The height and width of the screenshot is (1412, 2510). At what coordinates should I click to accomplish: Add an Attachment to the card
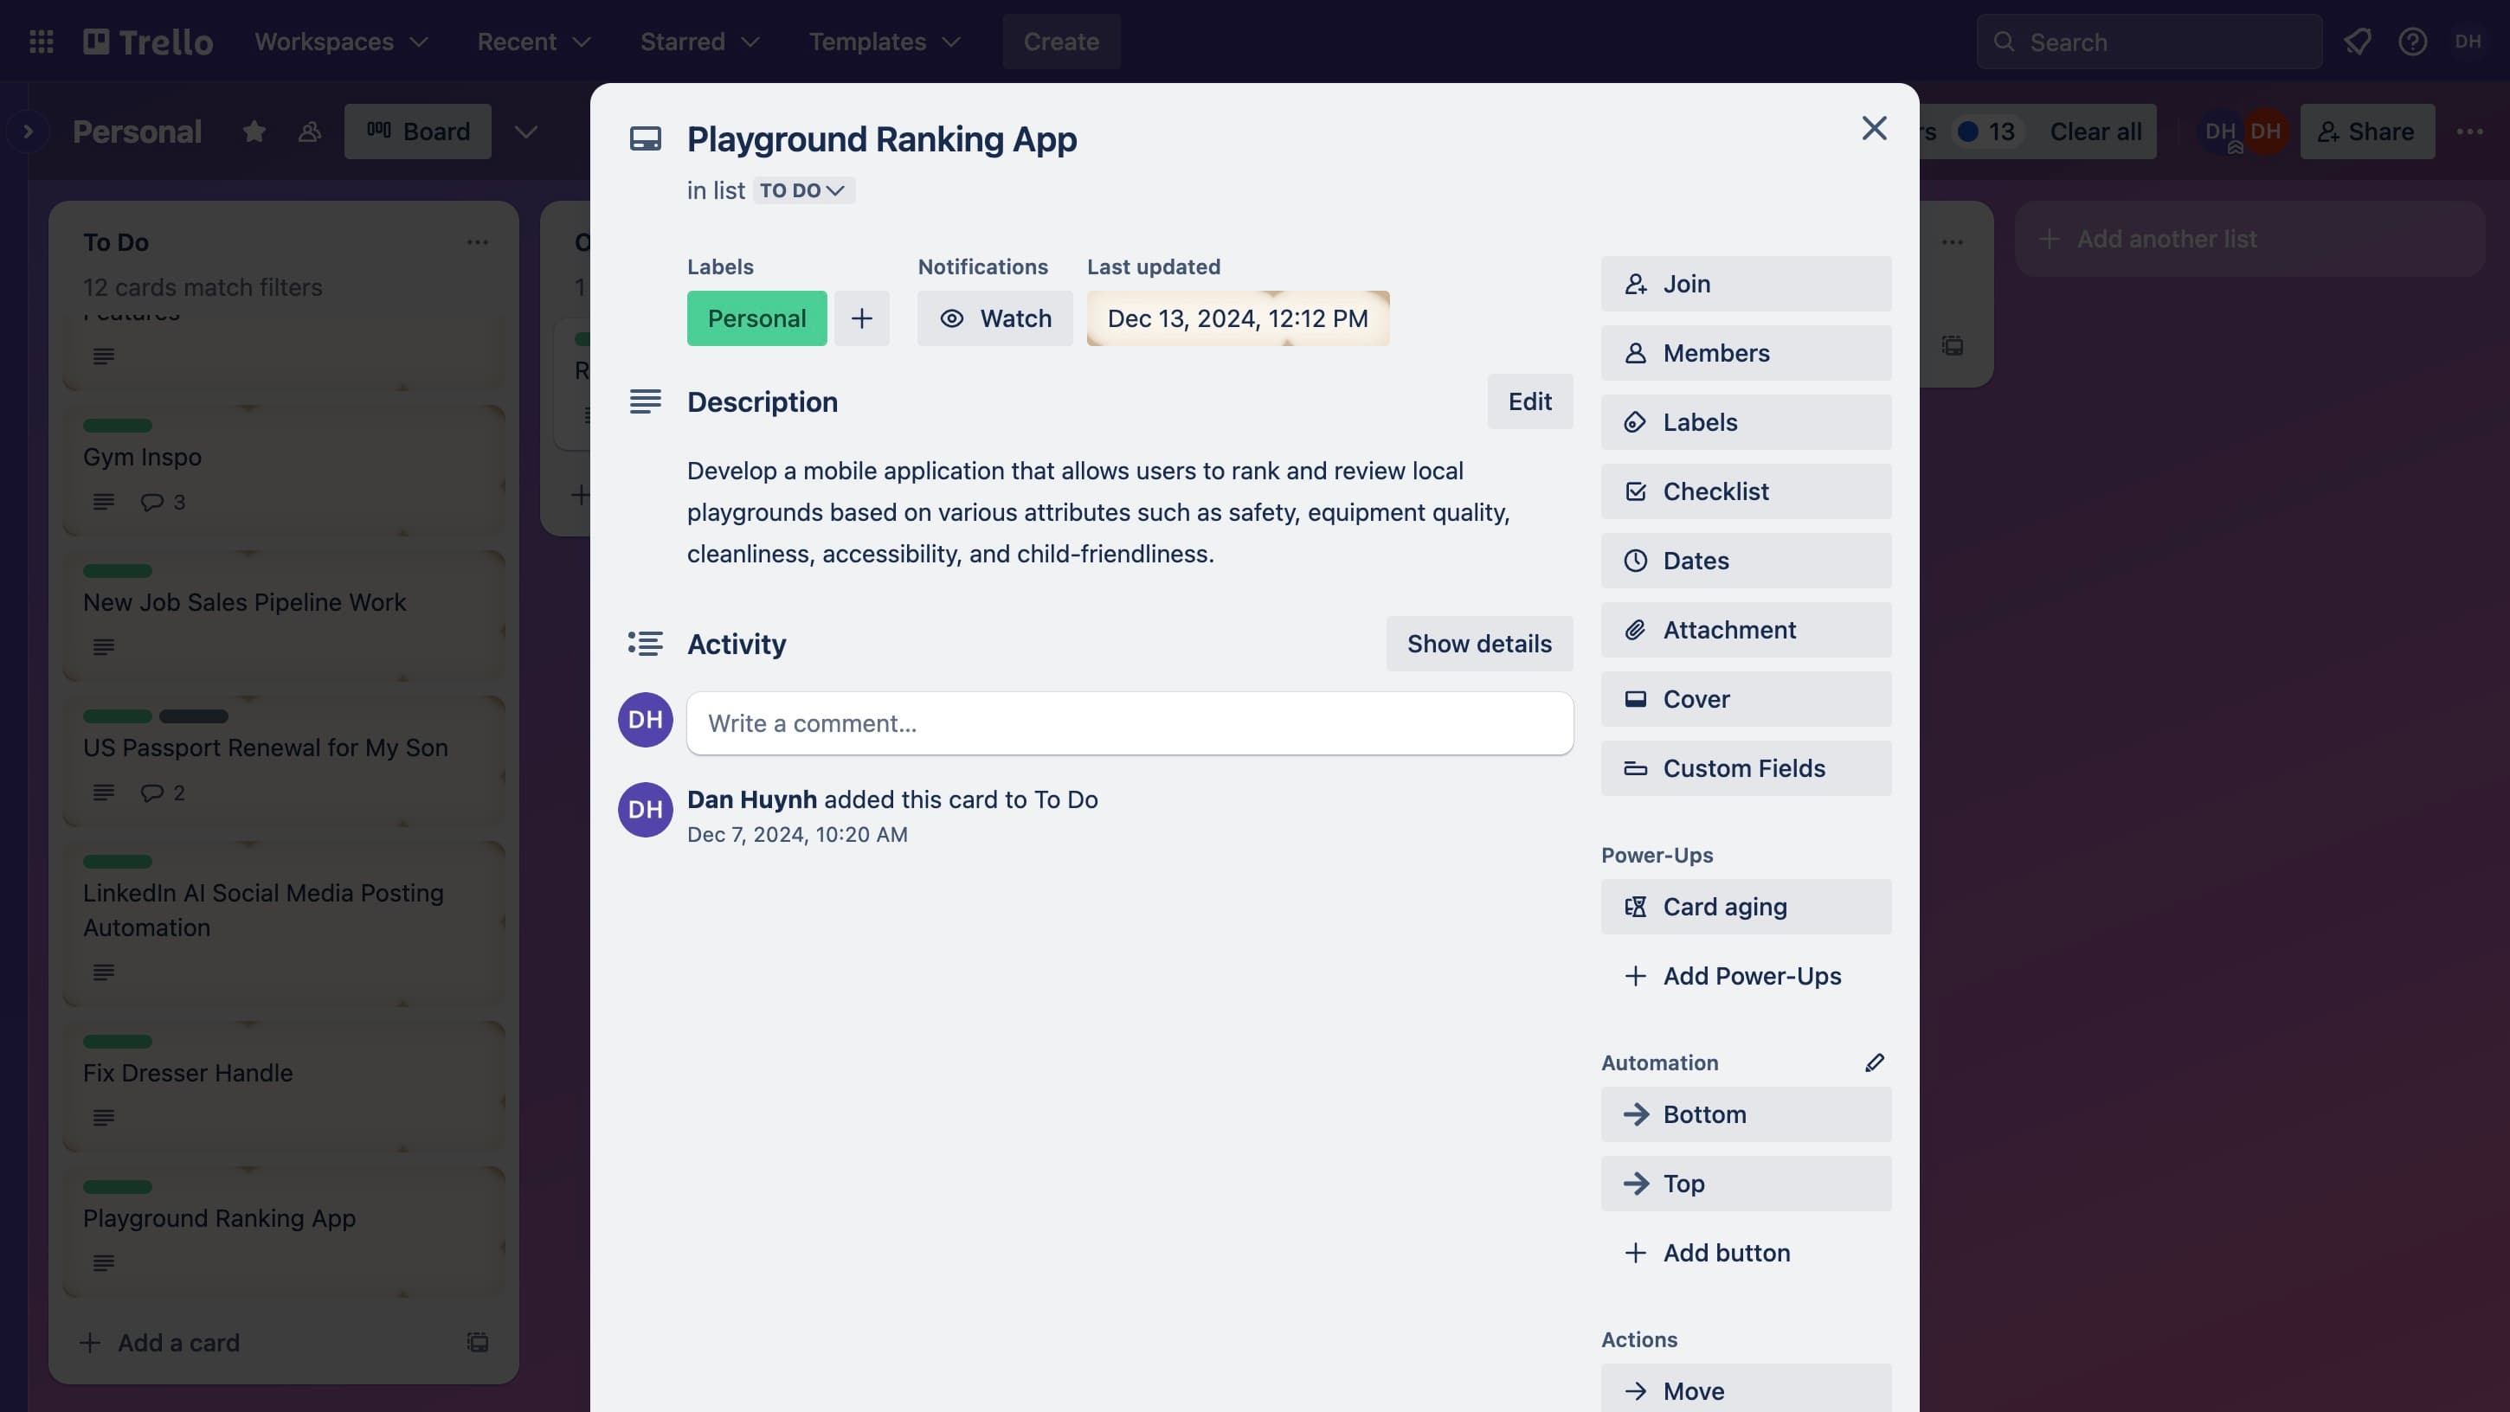[1746, 630]
